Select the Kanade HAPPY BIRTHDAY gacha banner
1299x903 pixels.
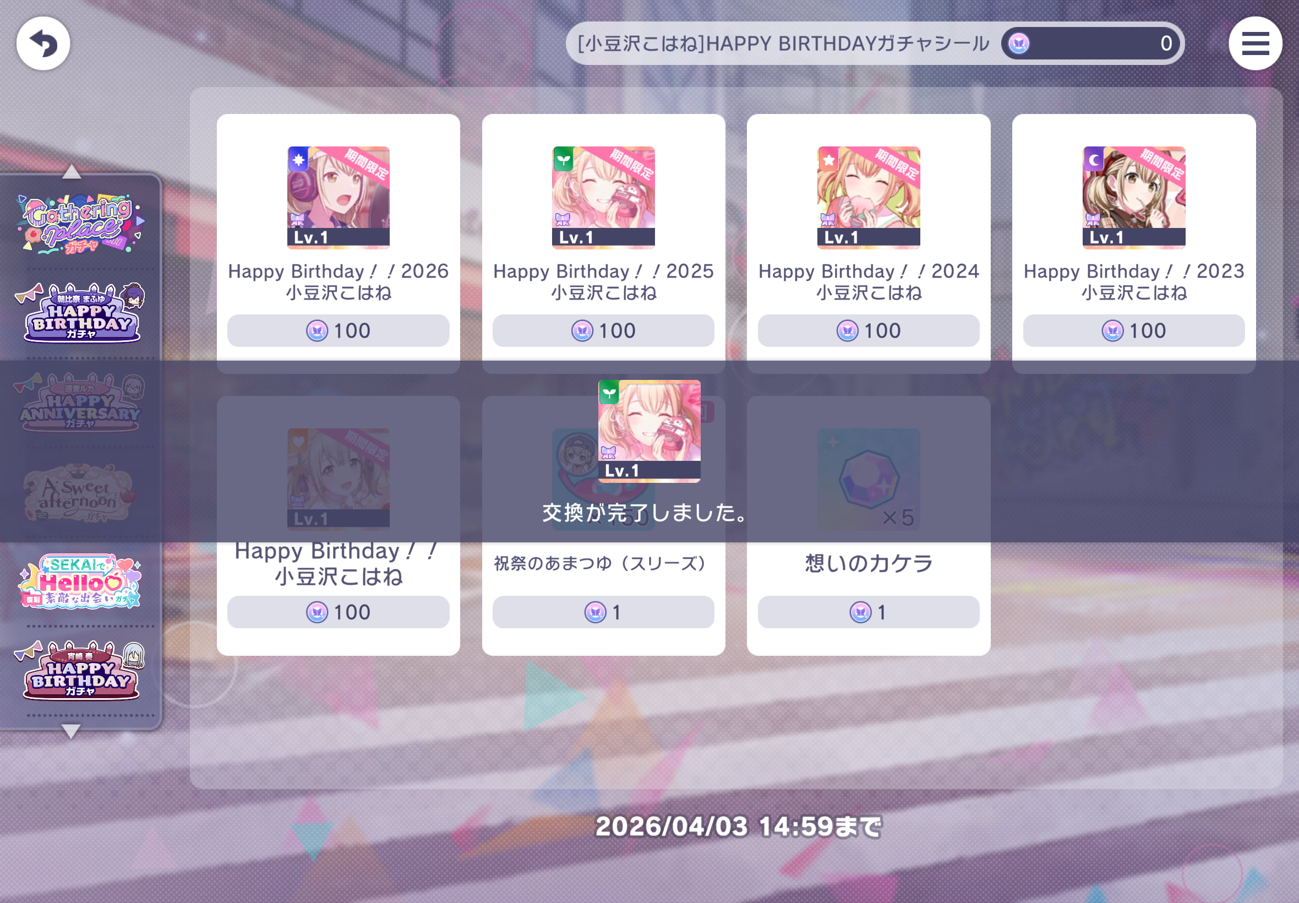(80, 671)
